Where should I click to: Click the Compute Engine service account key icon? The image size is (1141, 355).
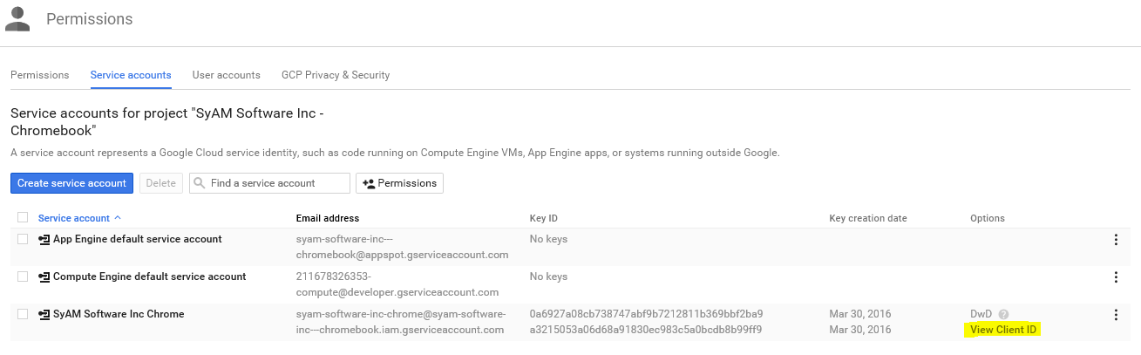point(44,277)
